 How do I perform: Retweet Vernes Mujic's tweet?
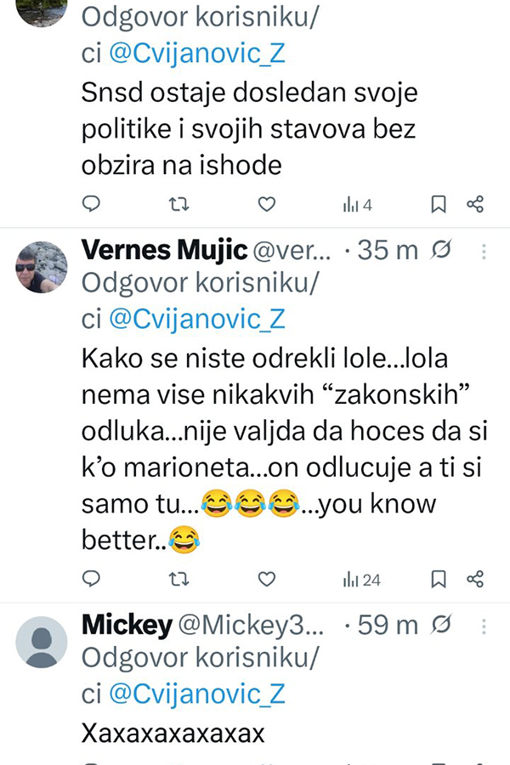coord(179,580)
